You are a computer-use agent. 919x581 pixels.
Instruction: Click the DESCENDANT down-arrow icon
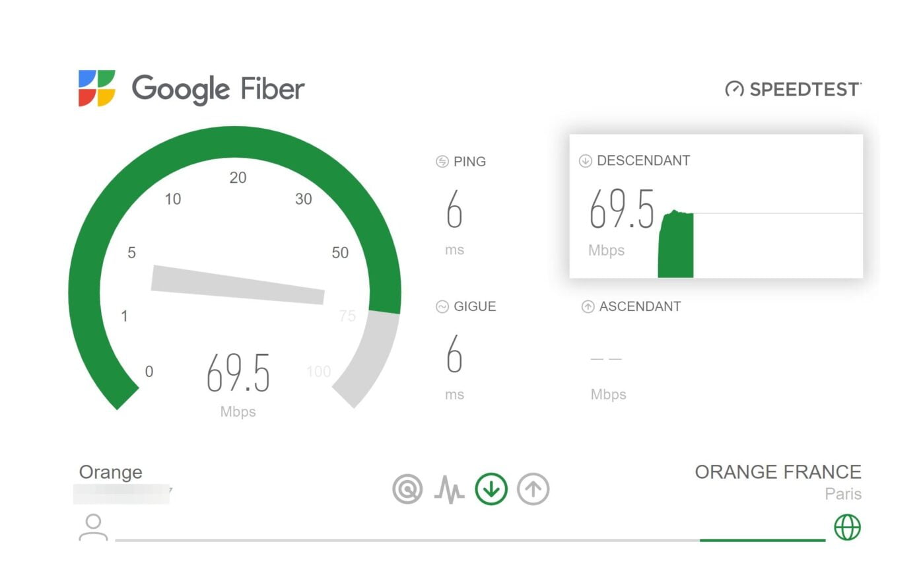coord(585,160)
